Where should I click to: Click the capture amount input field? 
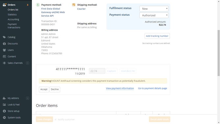tap(97, 71)
